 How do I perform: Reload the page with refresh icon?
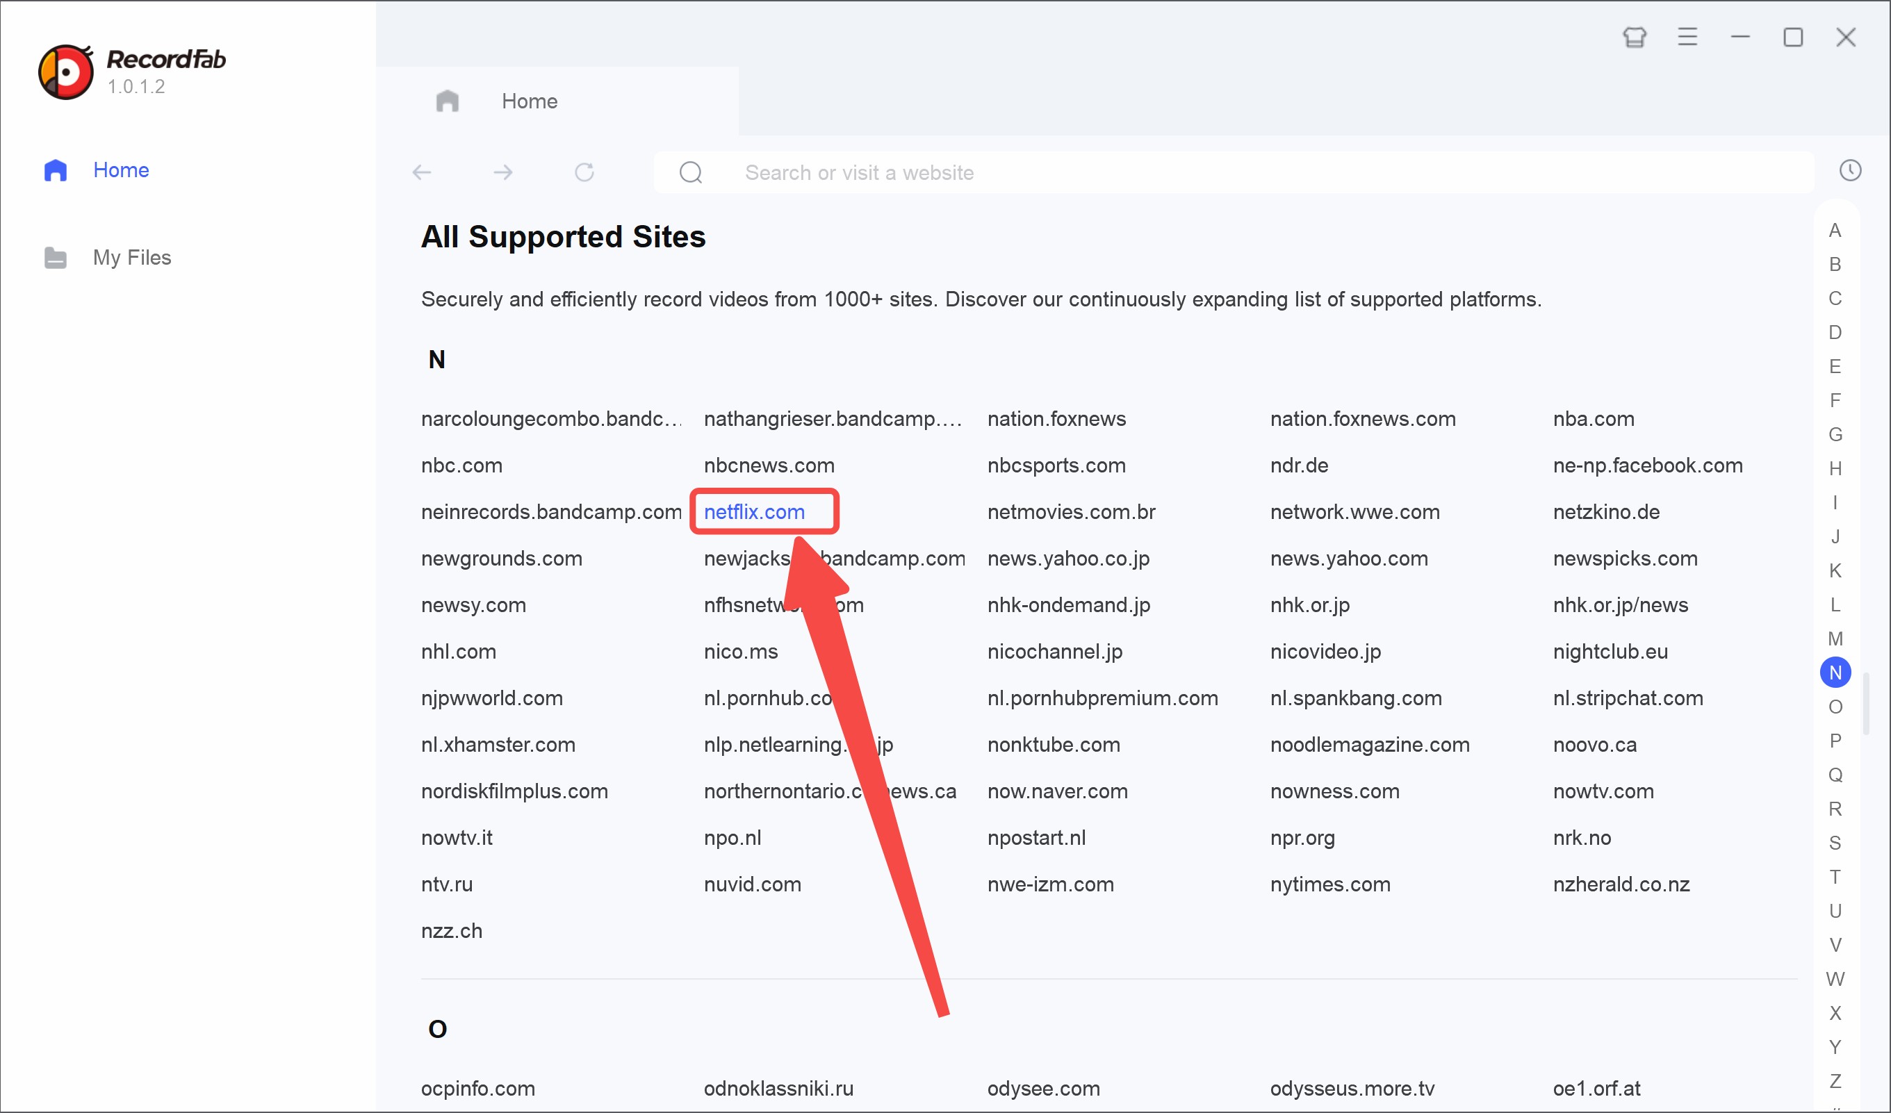(x=584, y=172)
